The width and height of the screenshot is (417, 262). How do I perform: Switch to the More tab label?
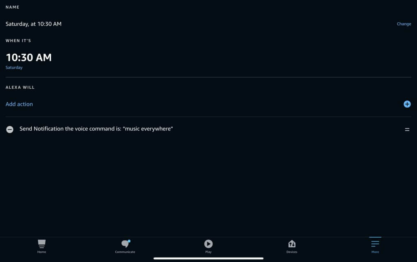tap(375, 252)
